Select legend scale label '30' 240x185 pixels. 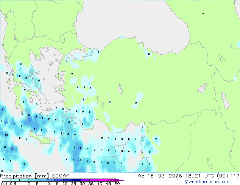point(82,183)
